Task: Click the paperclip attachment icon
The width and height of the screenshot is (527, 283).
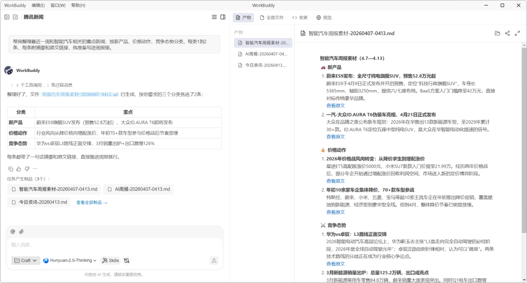Action: coord(21,231)
